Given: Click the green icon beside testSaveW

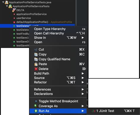Looking at the screenshot, I should (14, 46).
